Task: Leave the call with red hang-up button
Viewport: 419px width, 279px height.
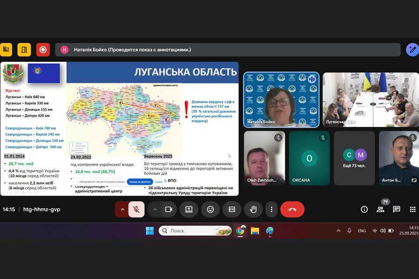Action: point(292,209)
